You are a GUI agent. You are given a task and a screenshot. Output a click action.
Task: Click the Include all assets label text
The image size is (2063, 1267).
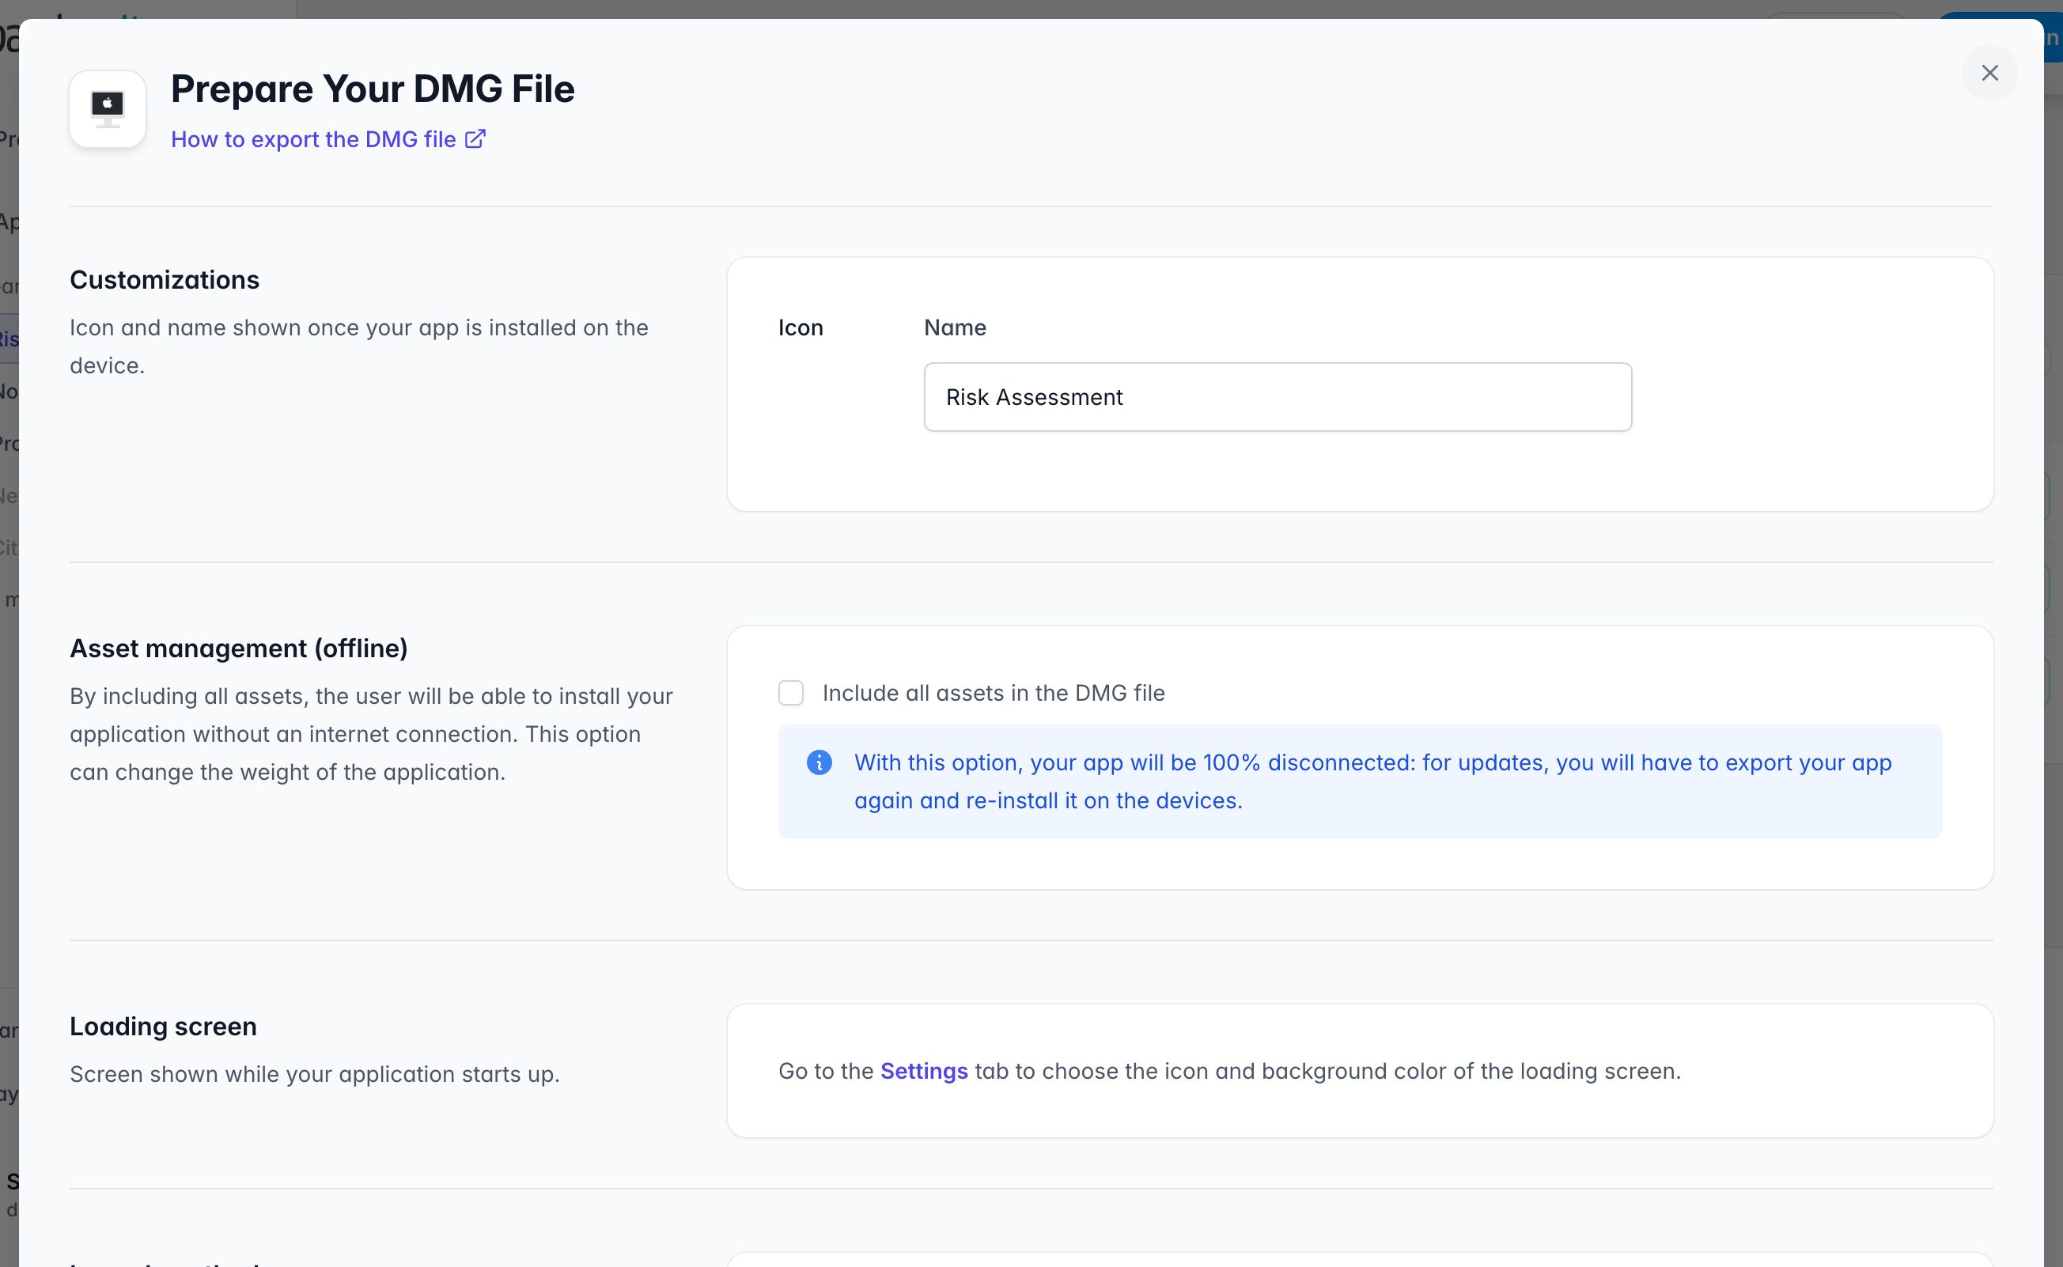tap(993, 693)
